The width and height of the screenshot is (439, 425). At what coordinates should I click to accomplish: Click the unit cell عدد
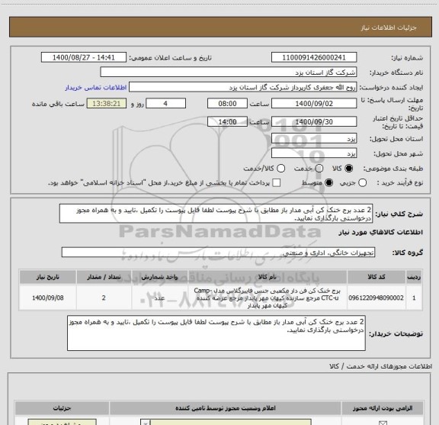click(159, 298)
